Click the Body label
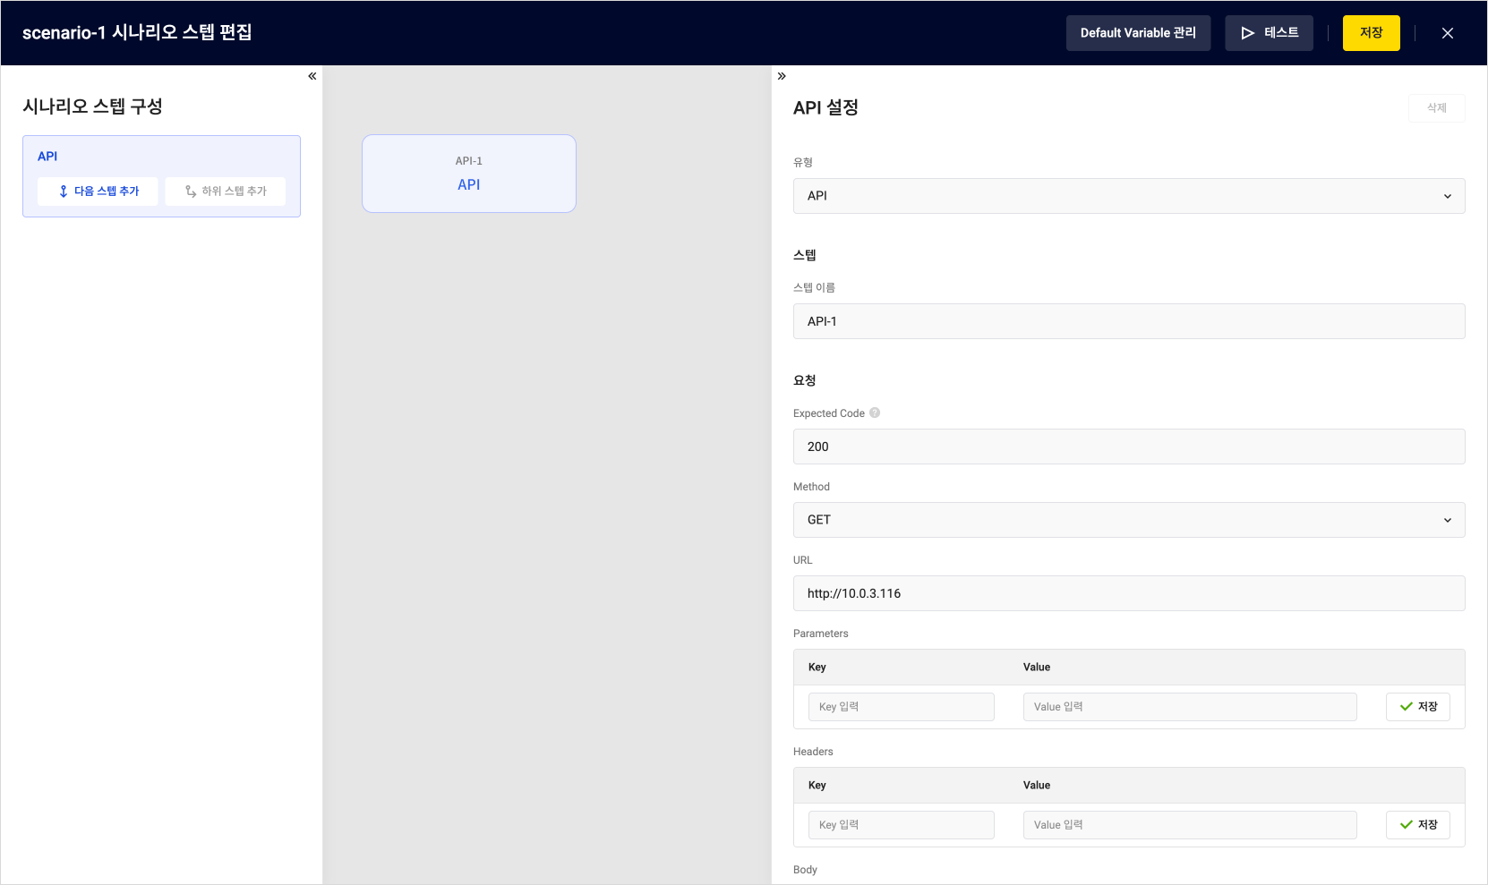The height and width of the screenshot is (885, 1488). [805, 870]
